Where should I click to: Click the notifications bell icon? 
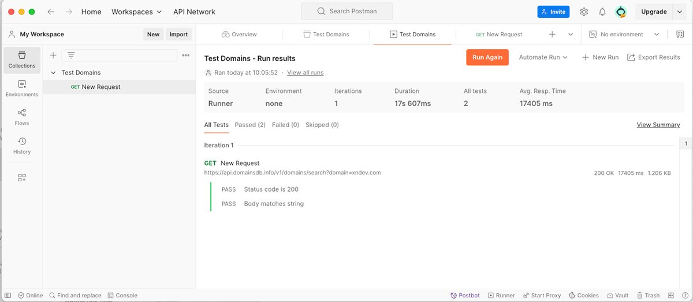click(602, 12)
